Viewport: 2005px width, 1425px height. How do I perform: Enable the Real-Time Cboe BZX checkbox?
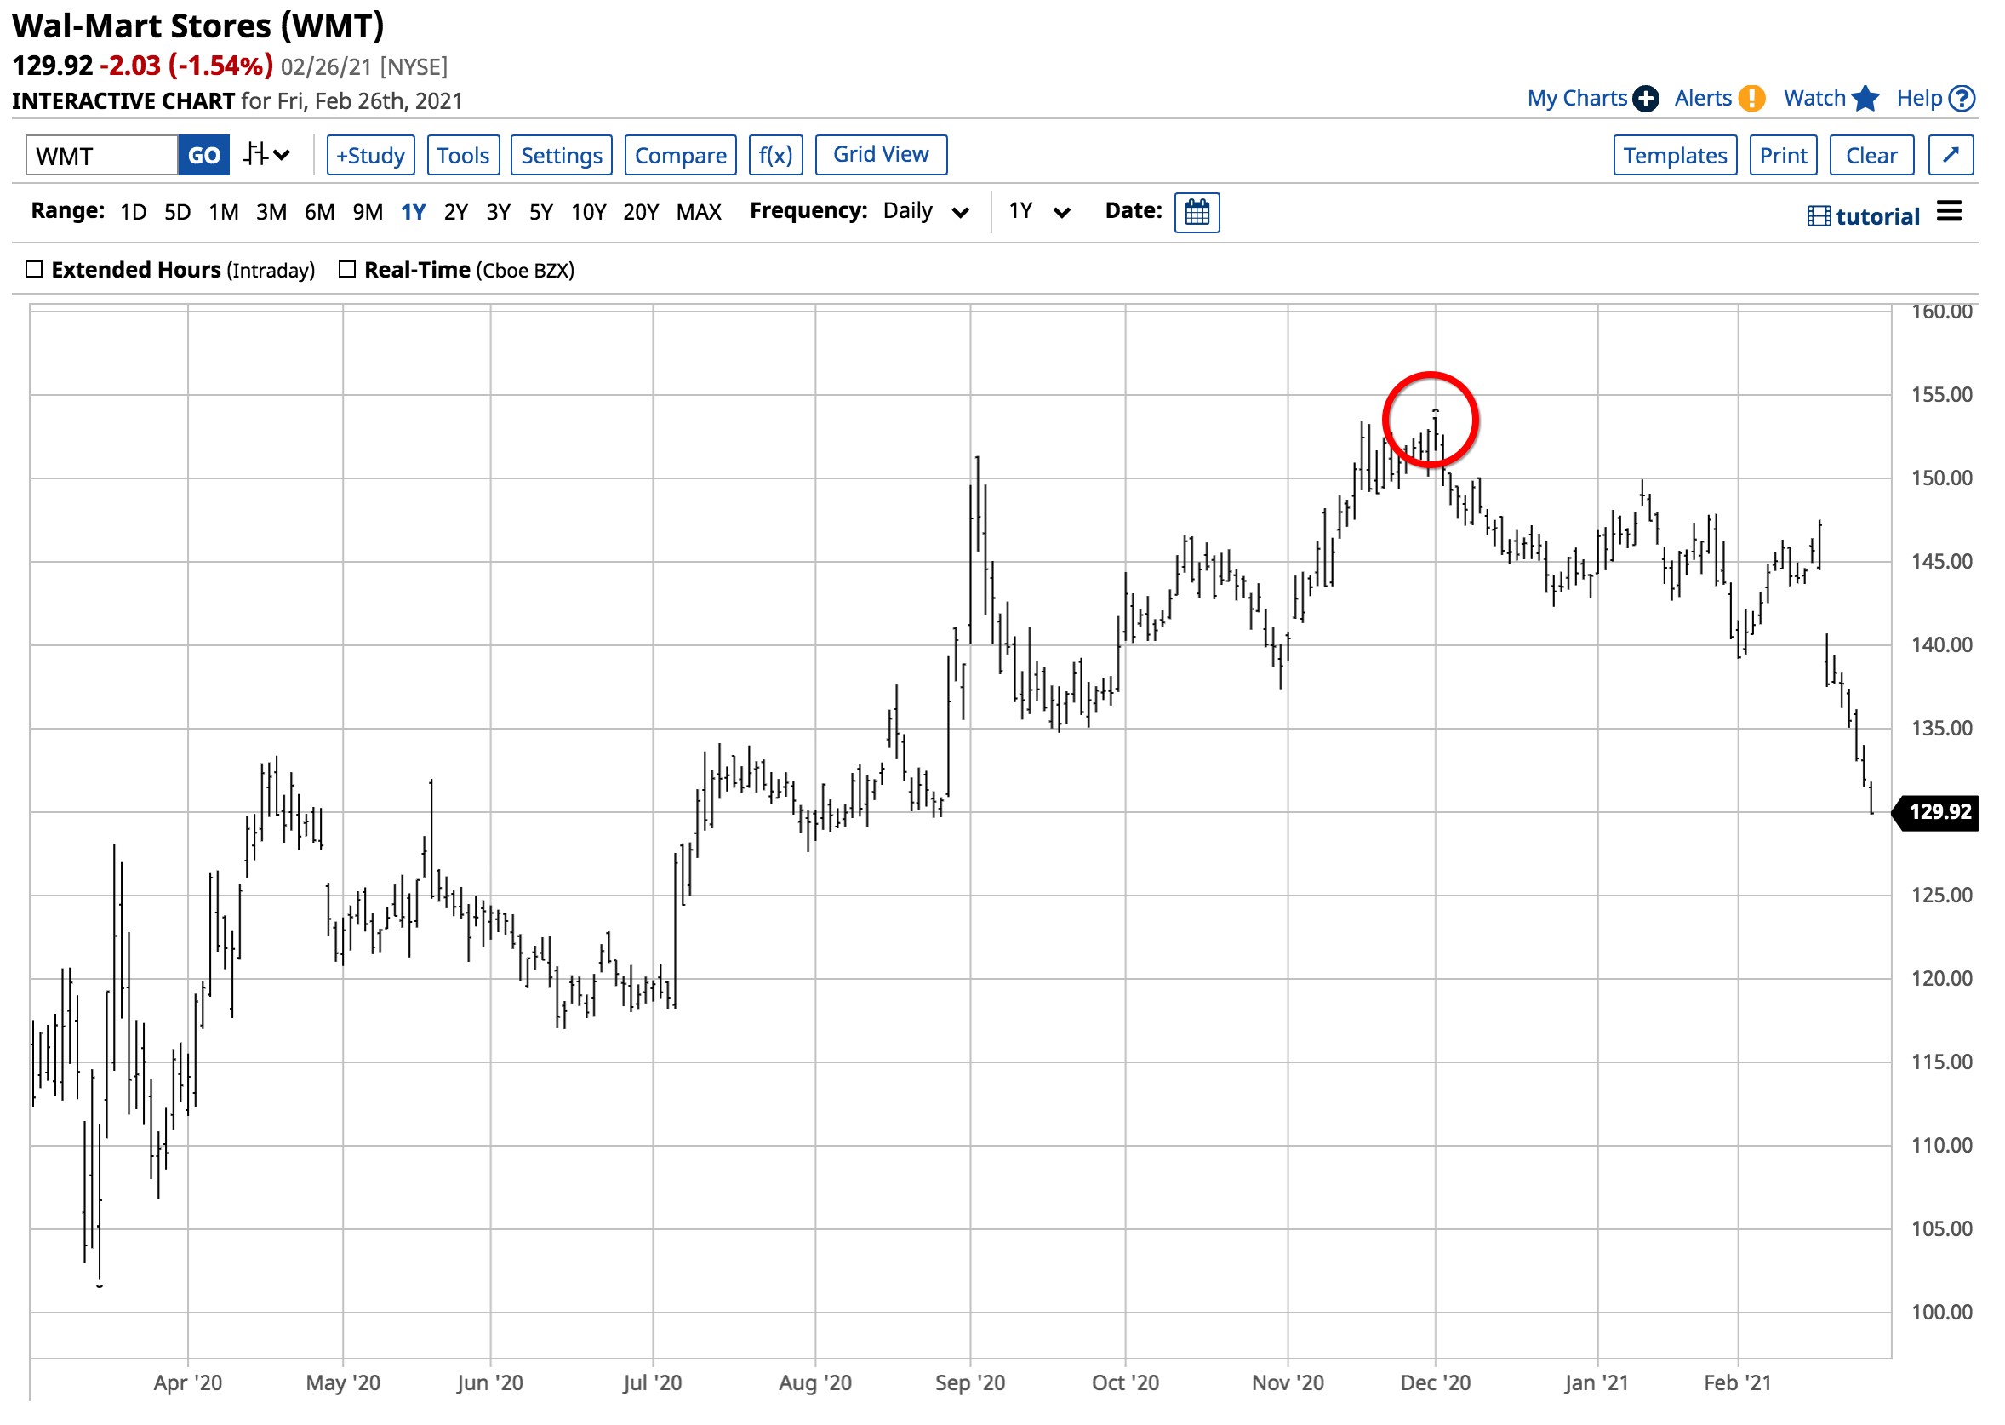[347, 269]
